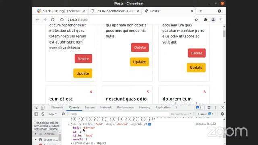Open the message count badge in DevTools
Viewport: 258px width, 145px height.
click(x=199, y=108)
